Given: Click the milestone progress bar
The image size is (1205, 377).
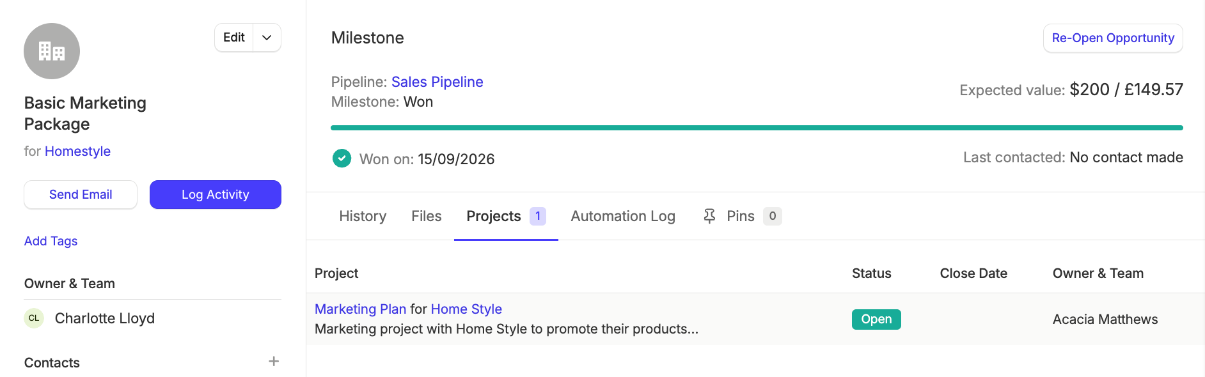Looking at the screenshot, I should coord(757,128).
